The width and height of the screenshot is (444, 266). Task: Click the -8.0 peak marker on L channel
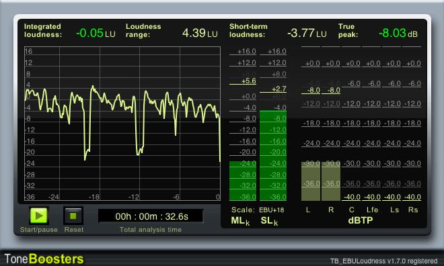click(x=311, y=91)
